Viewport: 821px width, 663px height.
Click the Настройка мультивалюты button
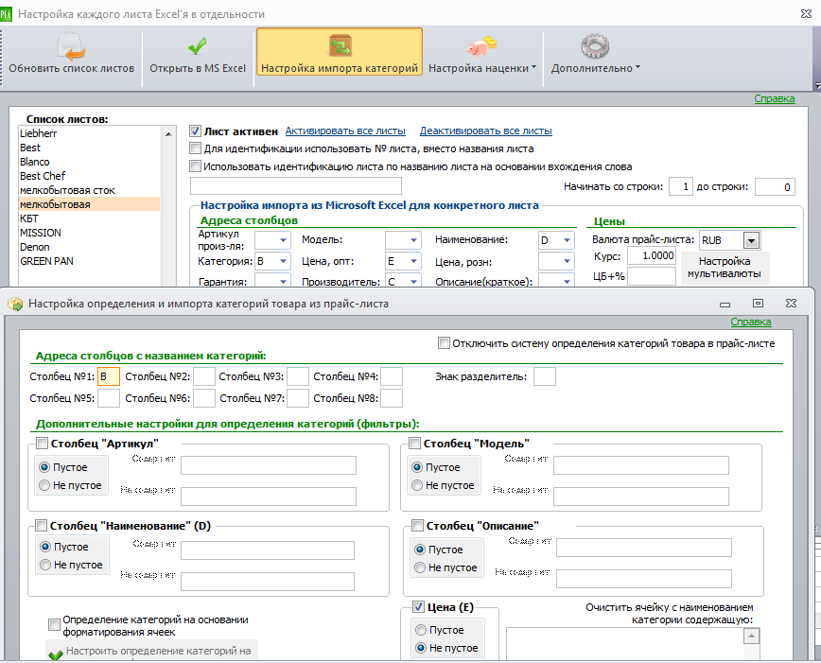(725, 268)
